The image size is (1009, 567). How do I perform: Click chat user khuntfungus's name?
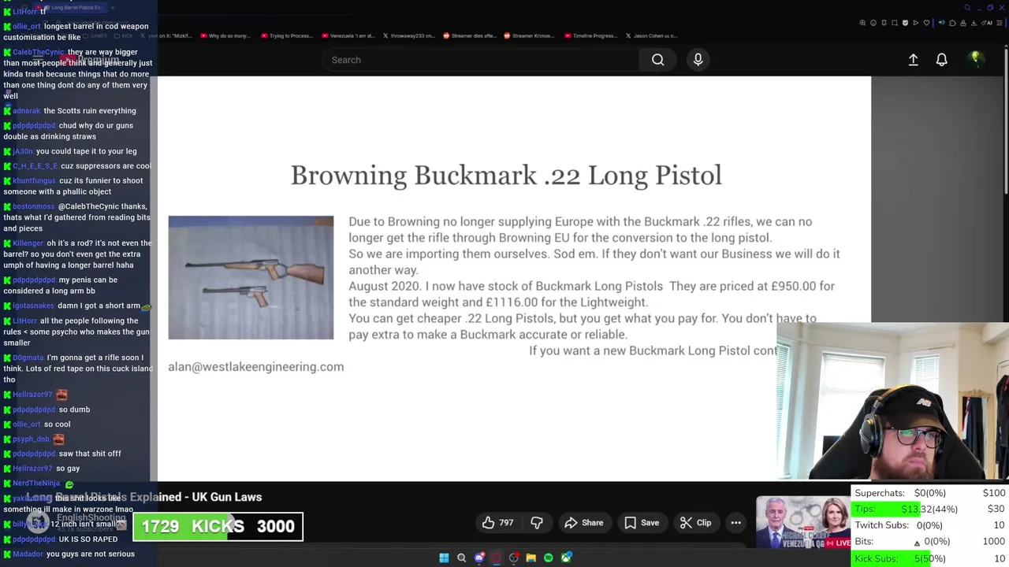[x=35, y=181]
